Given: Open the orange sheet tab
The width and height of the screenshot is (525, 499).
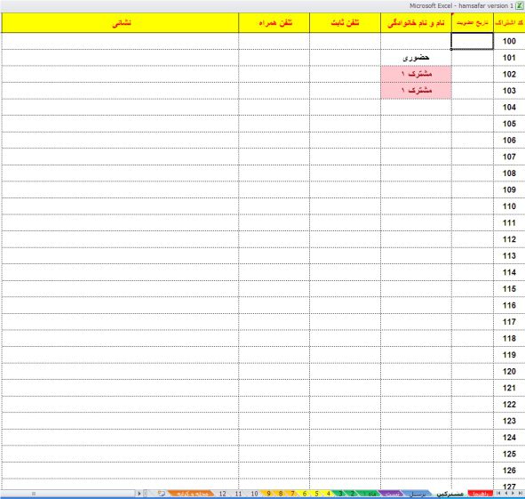Looking at the screenshot, I should click(x=192, y=494).
